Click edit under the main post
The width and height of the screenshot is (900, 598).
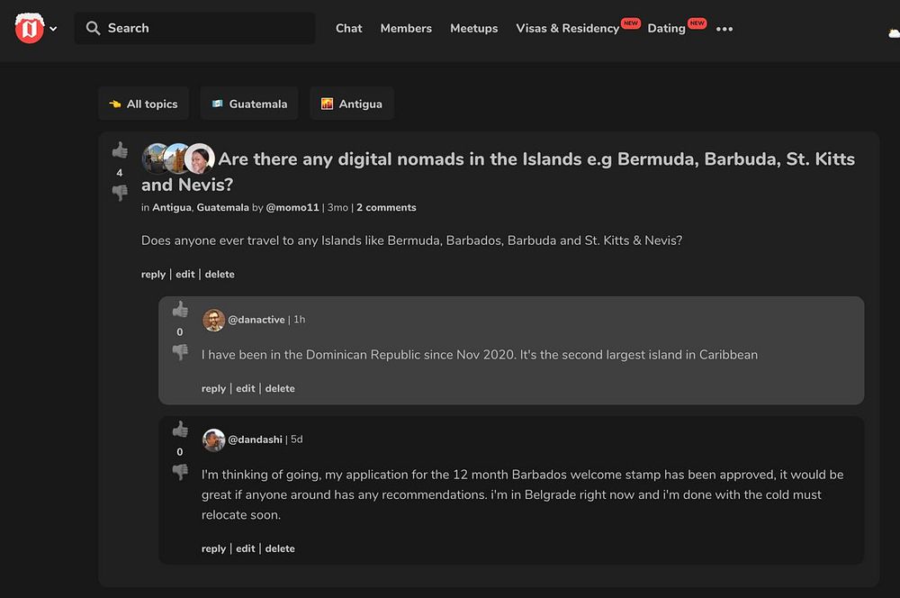tap(184, 274)
